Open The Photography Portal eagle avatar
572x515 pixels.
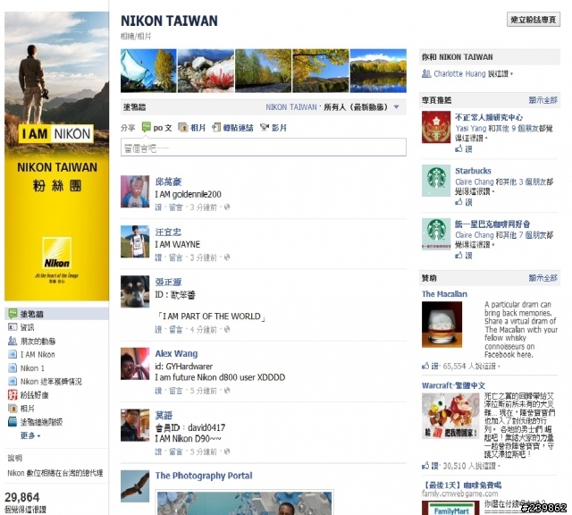point(135,485)
